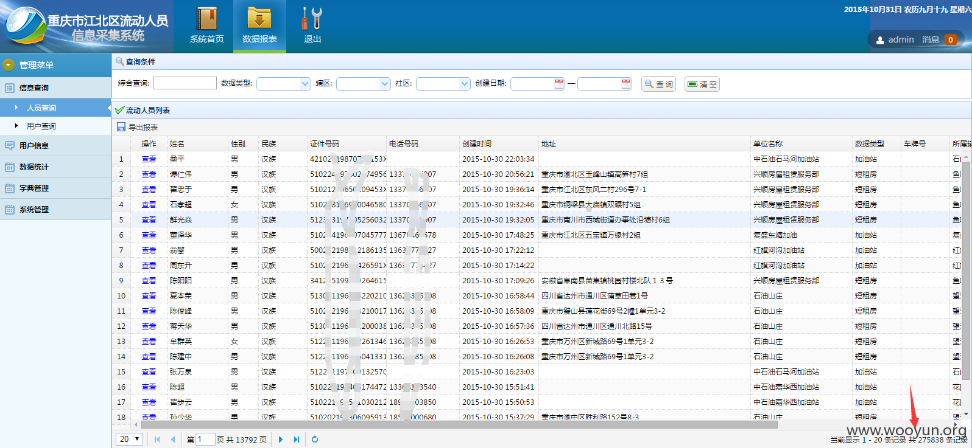Click the 电话号码 column header
The image size is (972, 448).
pos(423,144)
